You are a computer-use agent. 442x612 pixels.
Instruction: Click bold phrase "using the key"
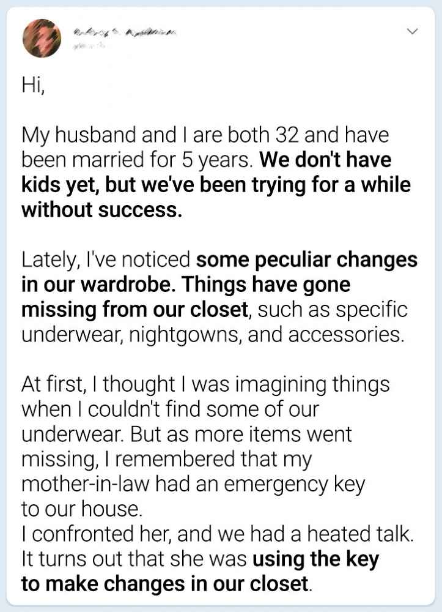click(315, 559)
